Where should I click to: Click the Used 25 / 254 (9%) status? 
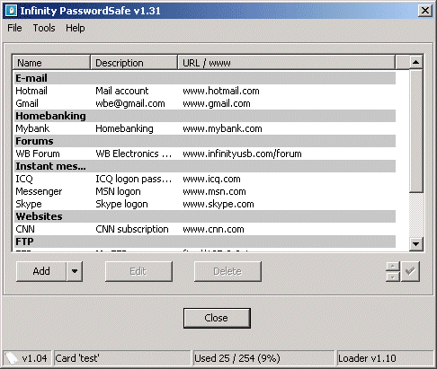(x=263, y=358)
